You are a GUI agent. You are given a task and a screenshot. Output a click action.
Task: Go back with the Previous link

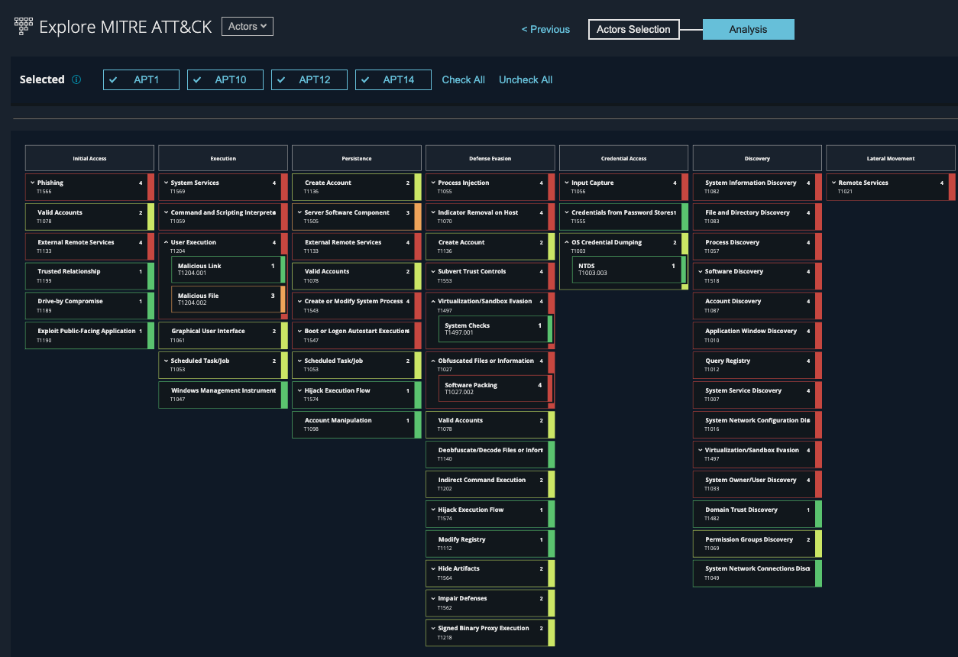point(545,30)
